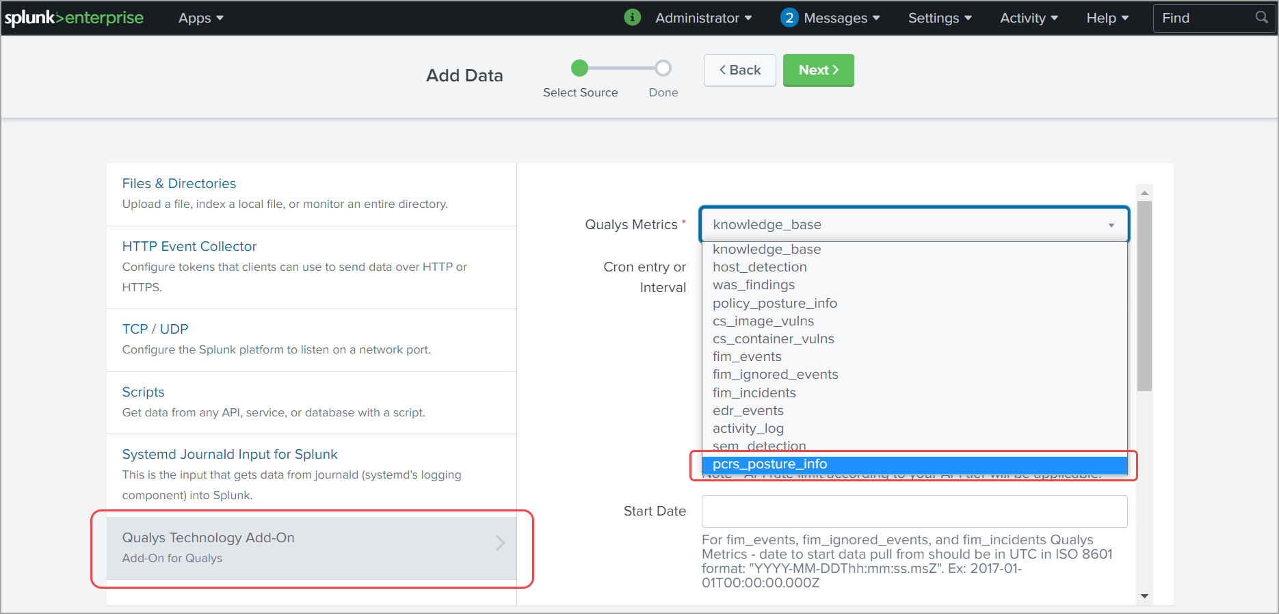Open the Activity menu
The height and width of the screenshot is (614, 1279).
point(1028,18)
